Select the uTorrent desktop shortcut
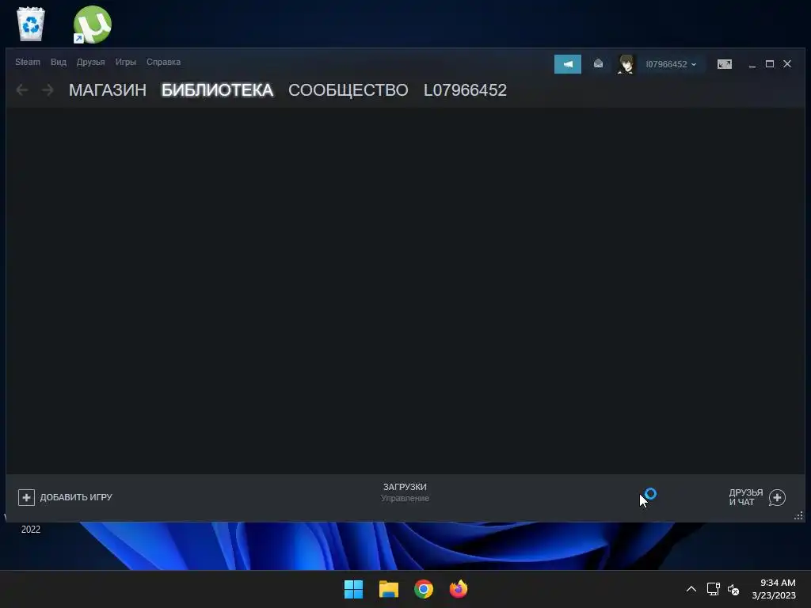This screenshot has width=811, height=608. click(x=92, y=25)
